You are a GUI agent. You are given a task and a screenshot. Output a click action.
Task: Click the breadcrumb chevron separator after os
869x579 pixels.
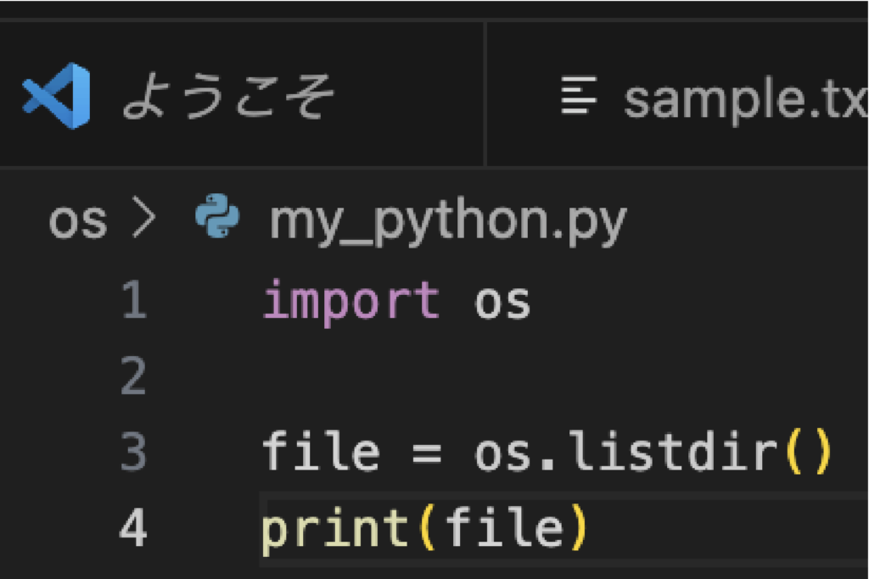click(144, 220)
